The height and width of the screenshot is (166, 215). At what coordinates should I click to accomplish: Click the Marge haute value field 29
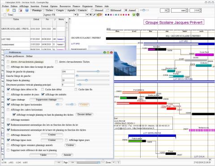(68, 80)
